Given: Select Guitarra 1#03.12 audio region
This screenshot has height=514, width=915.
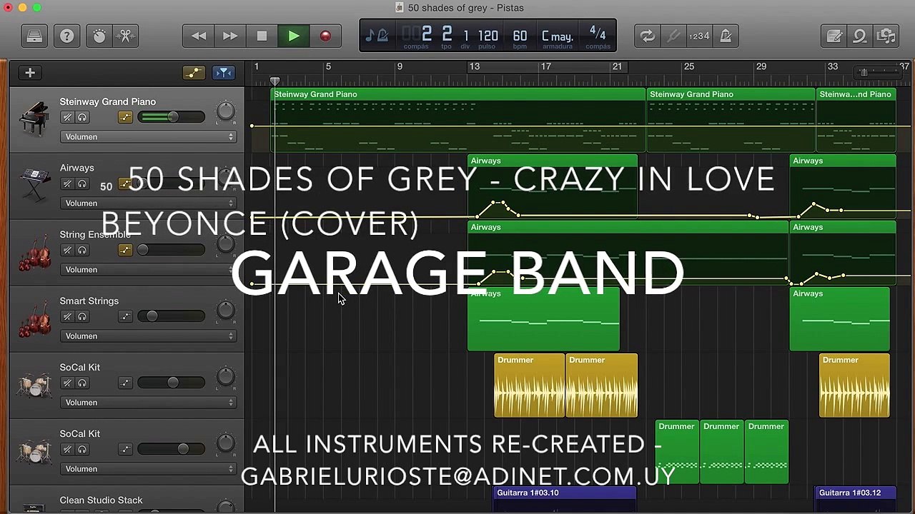Looking at the screenshot, I should pos(857,500).
